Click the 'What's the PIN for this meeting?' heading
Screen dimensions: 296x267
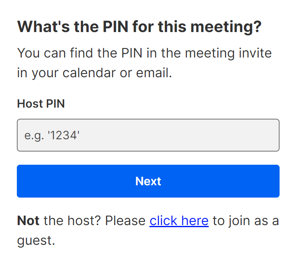(x=139, y=28)
